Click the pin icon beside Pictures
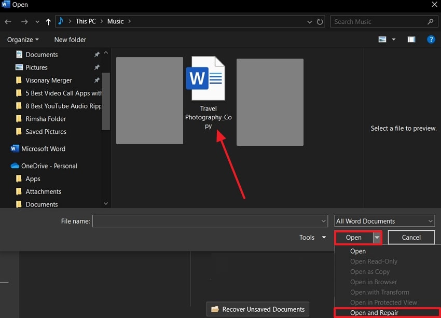This screenshot has height=318, width=441. (97, 67)
